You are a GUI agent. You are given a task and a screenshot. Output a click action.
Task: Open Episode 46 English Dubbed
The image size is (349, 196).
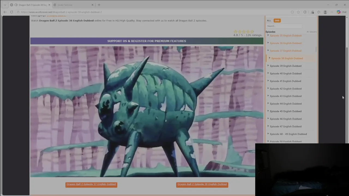(x=285, y=119)
